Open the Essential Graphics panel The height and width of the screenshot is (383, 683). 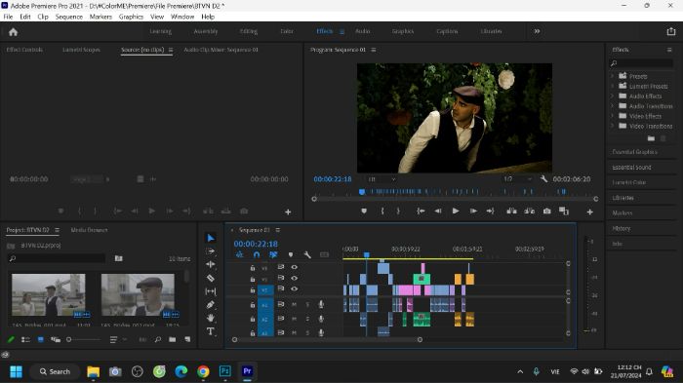(634, 152)
